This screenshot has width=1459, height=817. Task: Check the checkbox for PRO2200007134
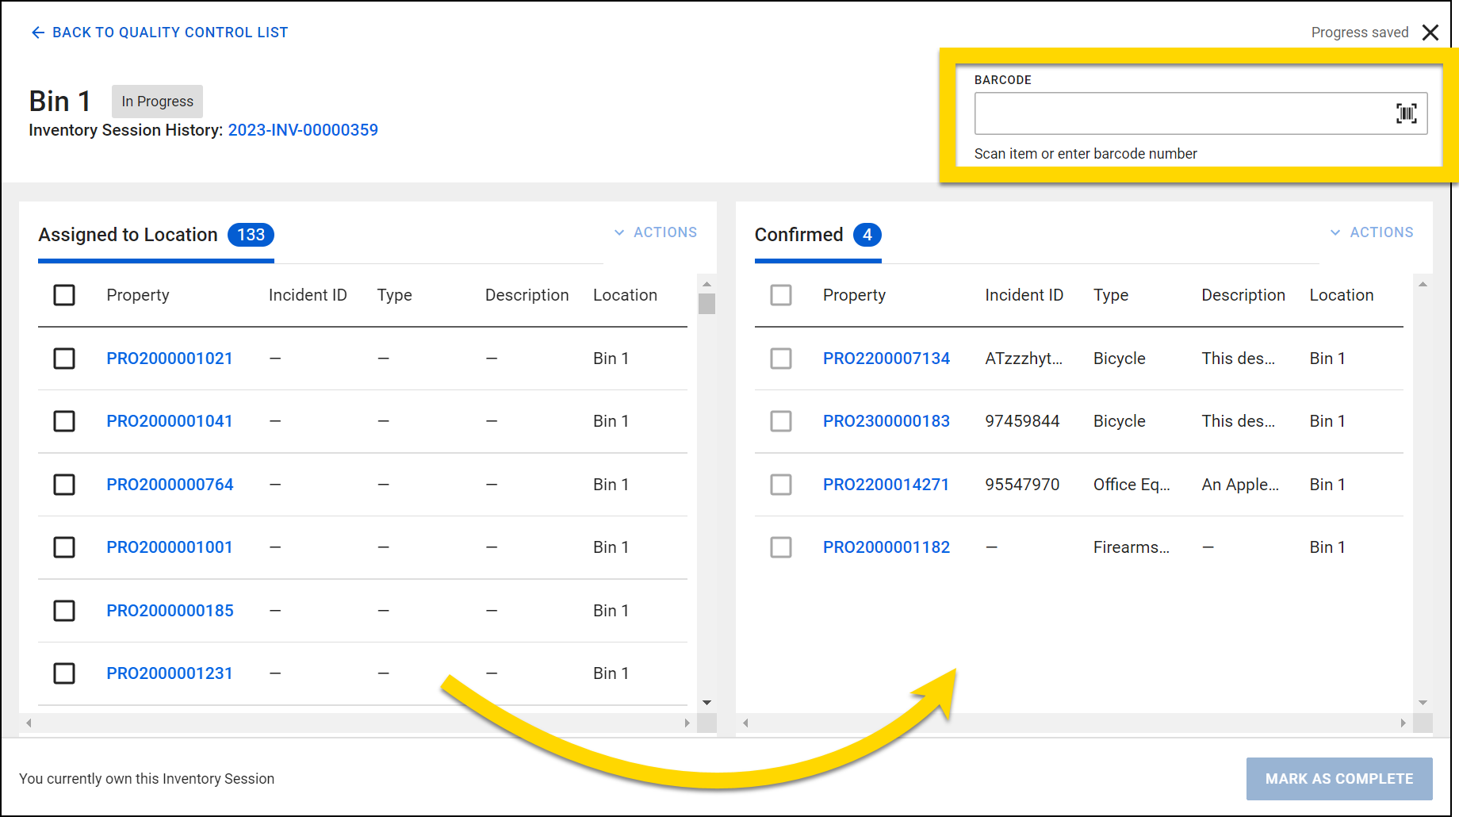(x=781, y=359)
